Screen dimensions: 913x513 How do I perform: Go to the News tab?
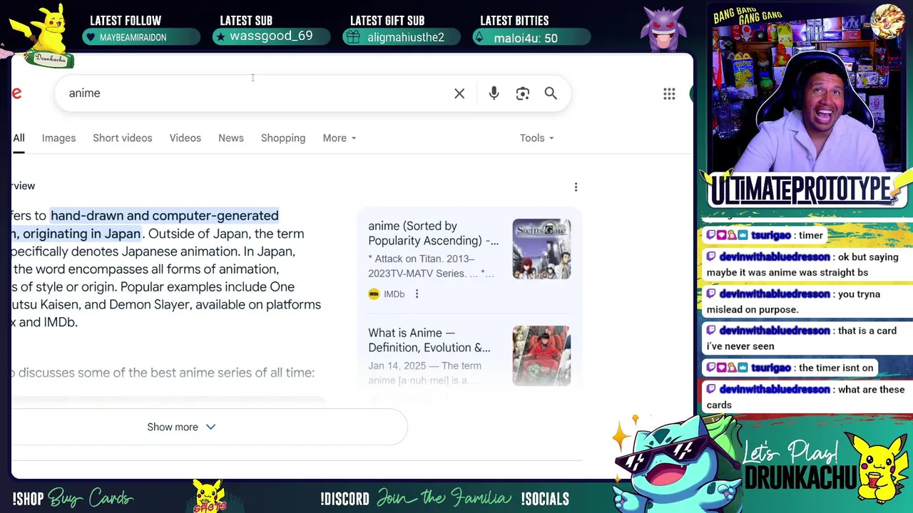231,138
